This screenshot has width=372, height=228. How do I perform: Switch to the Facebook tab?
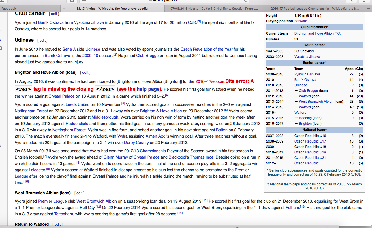[9, 9]
